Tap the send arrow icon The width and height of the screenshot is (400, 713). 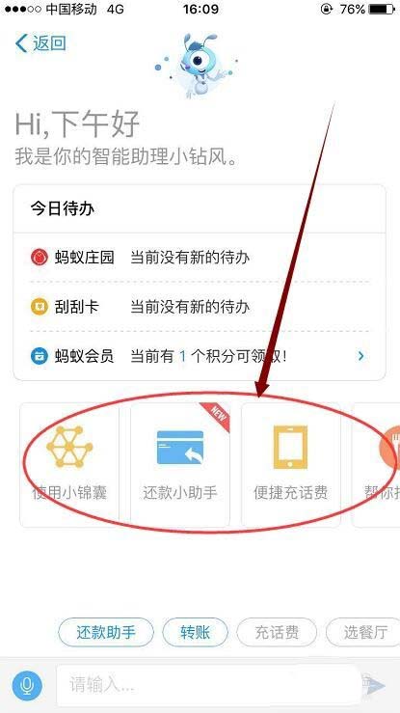(376, 686)
